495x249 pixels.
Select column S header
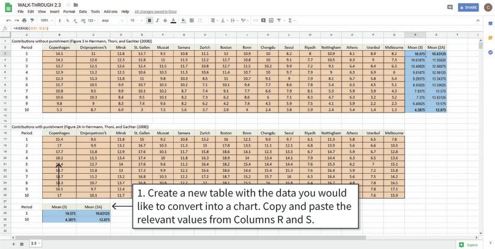click(x=436, y=34)
